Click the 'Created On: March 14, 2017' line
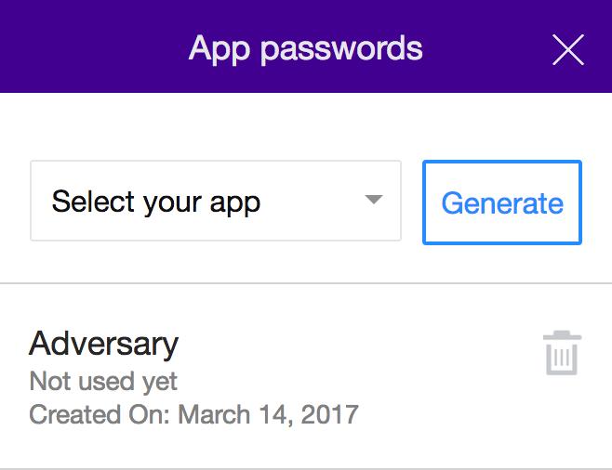This screenshot has width=612, height=470. [x=193, y=413]
